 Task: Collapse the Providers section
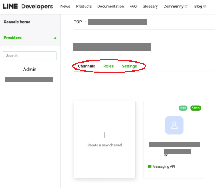30,38
